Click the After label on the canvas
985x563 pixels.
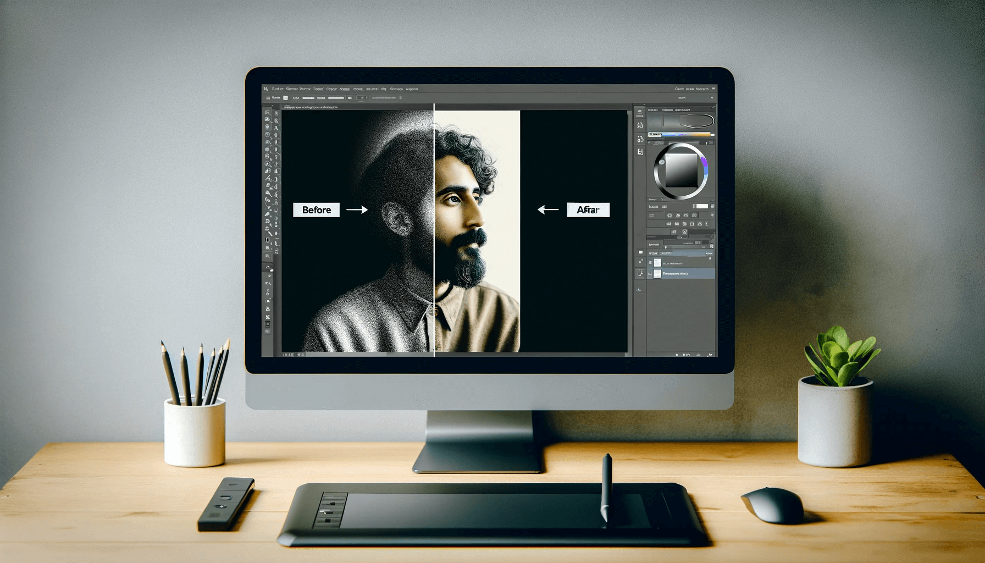tap(588, 209)
